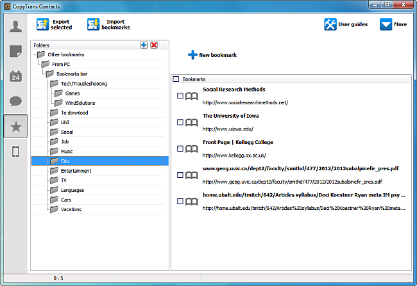Viewport: 417px width, 286px height.
Task: Click the folder icon beside Games
Action: (x=58, y=93)
